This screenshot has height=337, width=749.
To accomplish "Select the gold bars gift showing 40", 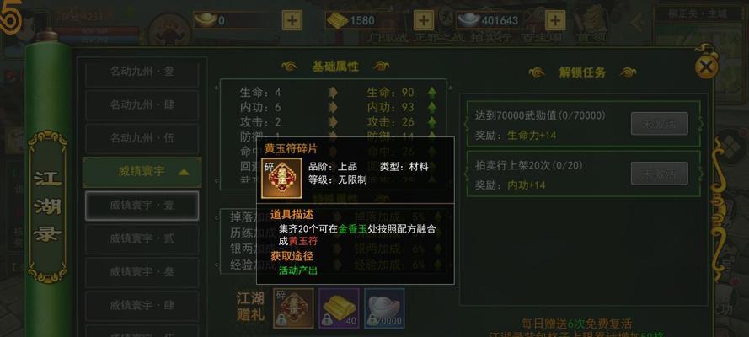I will [339, 308].
